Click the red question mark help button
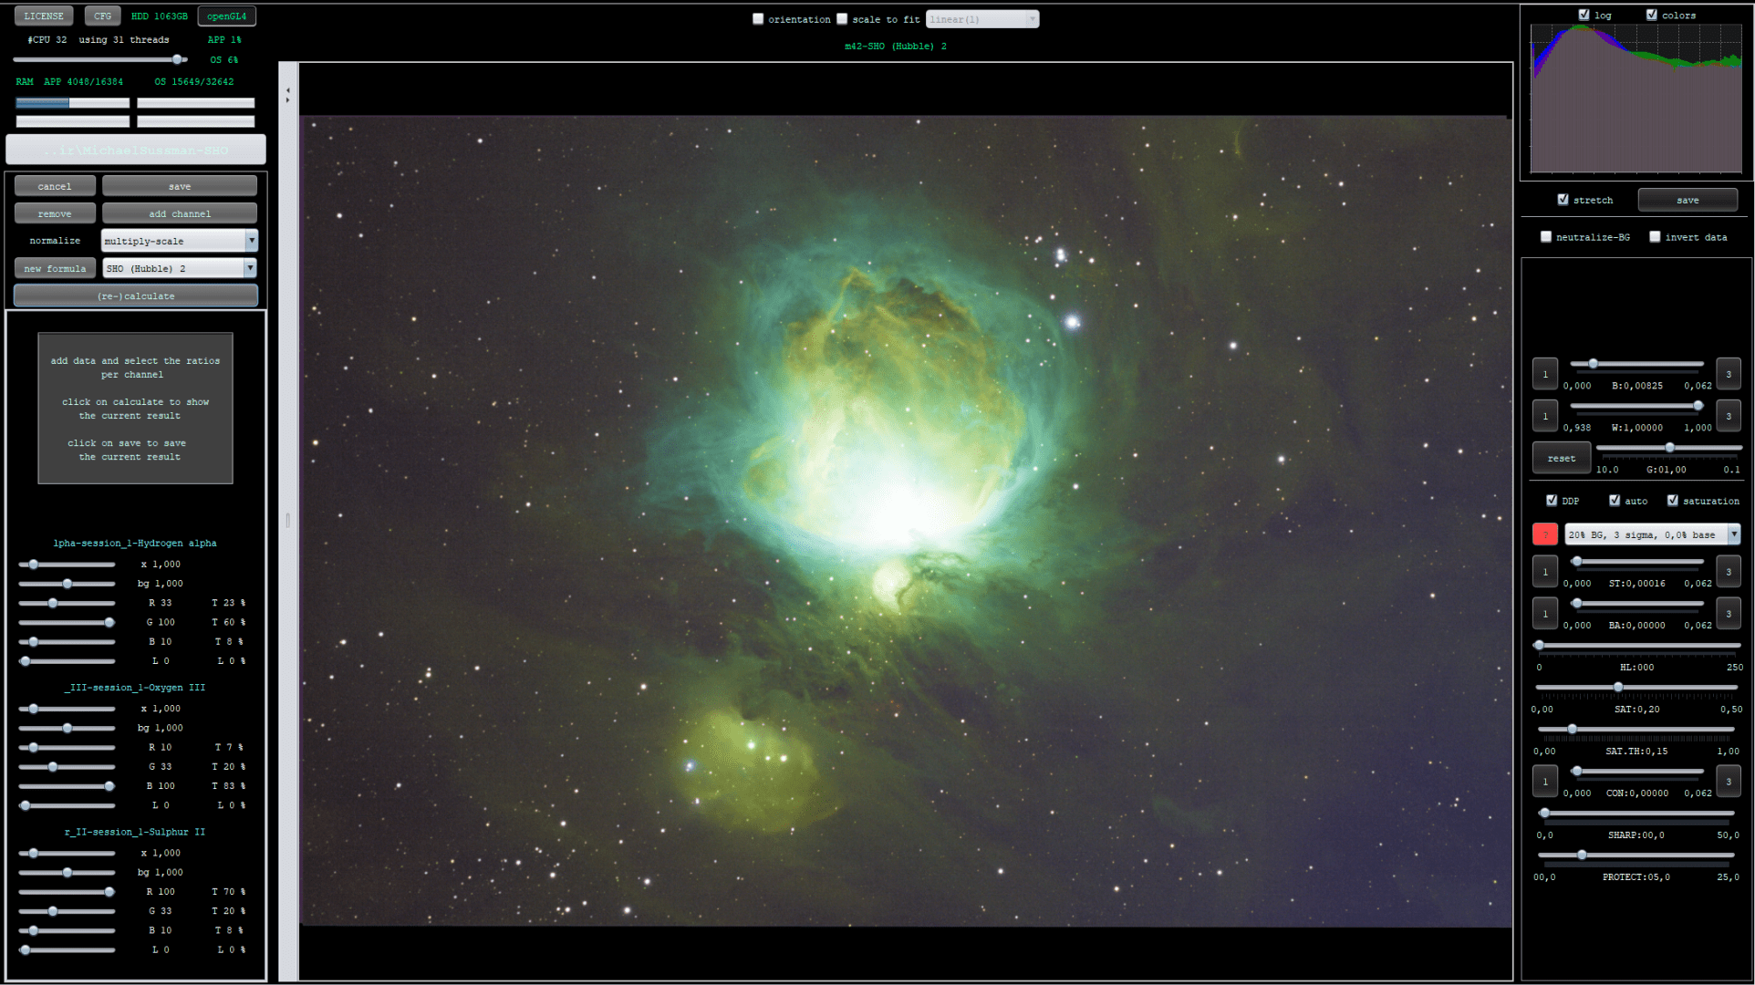 [x=1544, y=534]
